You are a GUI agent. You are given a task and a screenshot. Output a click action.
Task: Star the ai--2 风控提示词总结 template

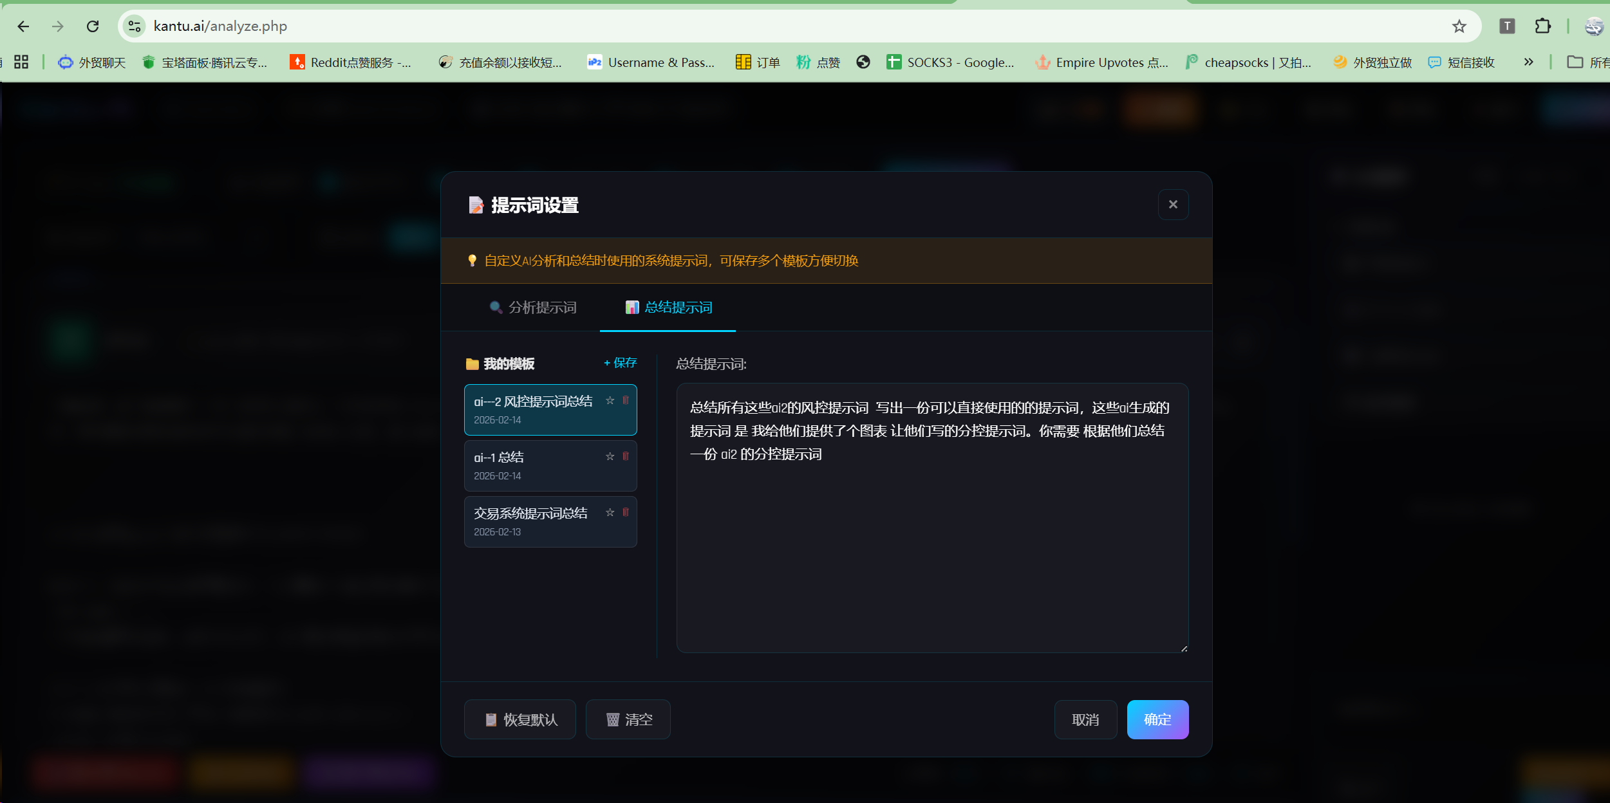pyautogui.click(x=610, y=401)
